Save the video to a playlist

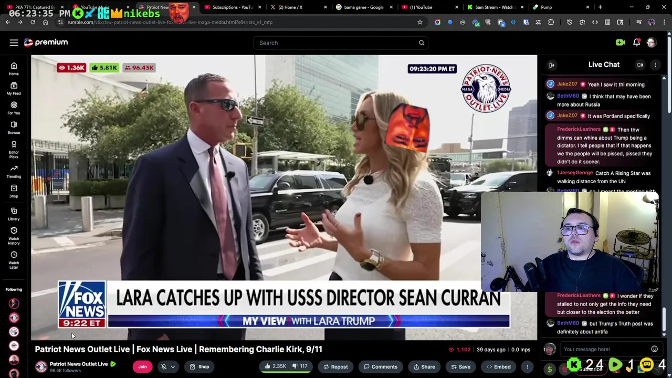point(460,367)
